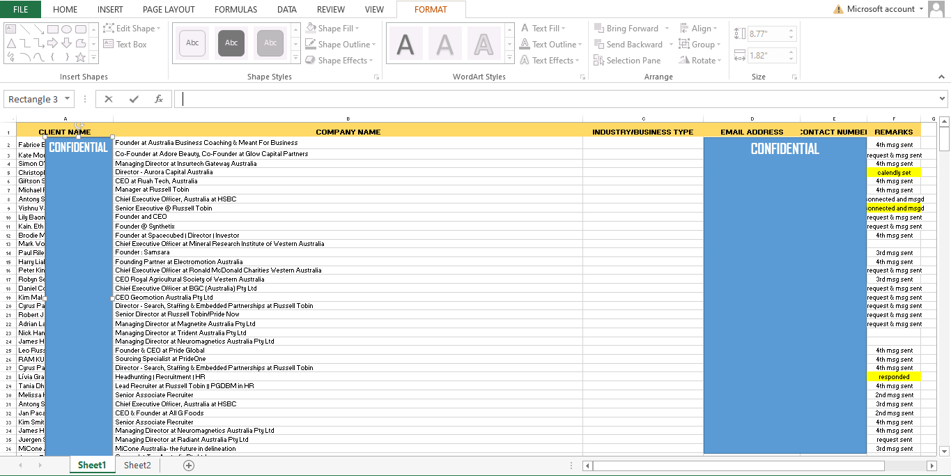Confirm entry with the check mark
Viewport: 951px width, 476px height.
click(x=134, y=99)
